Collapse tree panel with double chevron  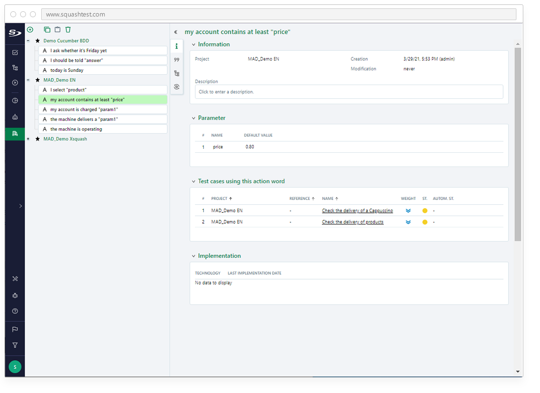pyautogui.click(x=176, y=32)
